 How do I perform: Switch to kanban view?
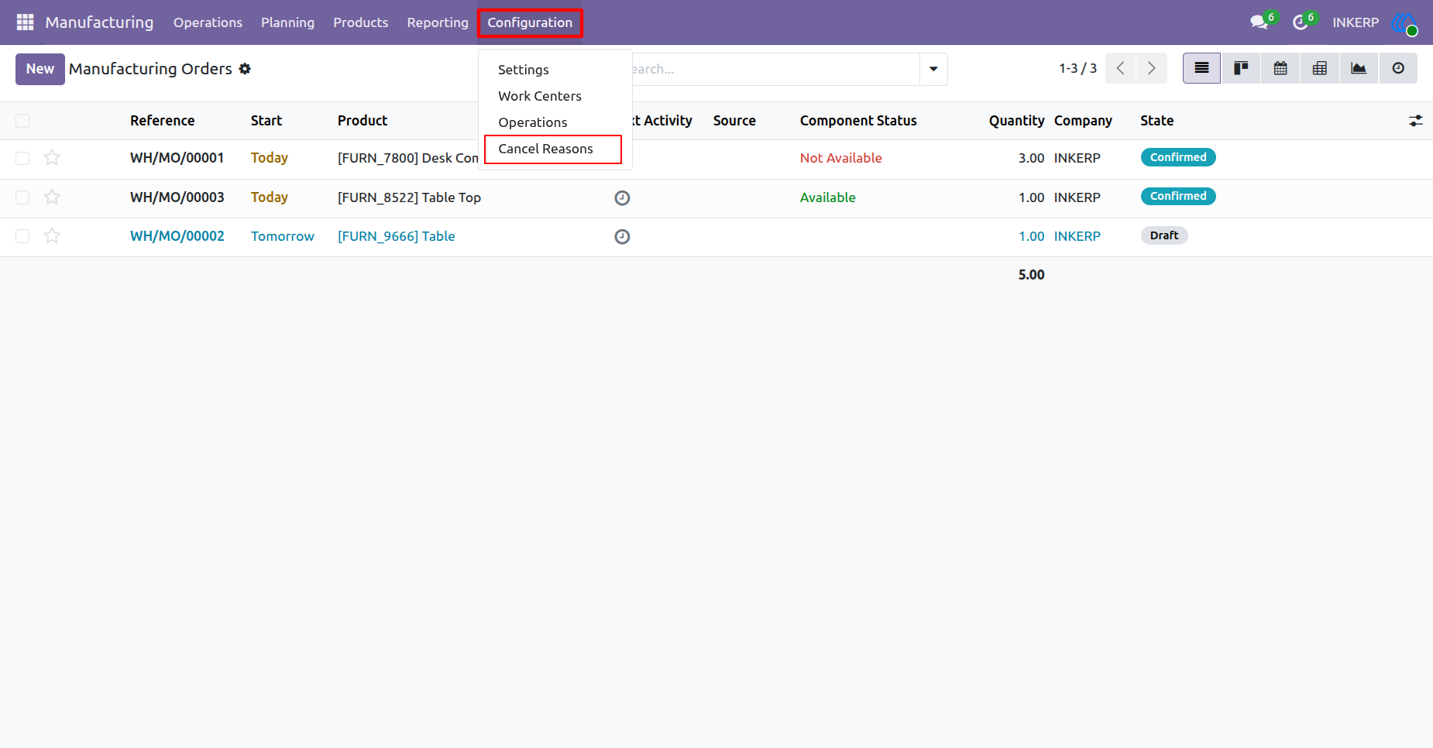coord(1241,68)
